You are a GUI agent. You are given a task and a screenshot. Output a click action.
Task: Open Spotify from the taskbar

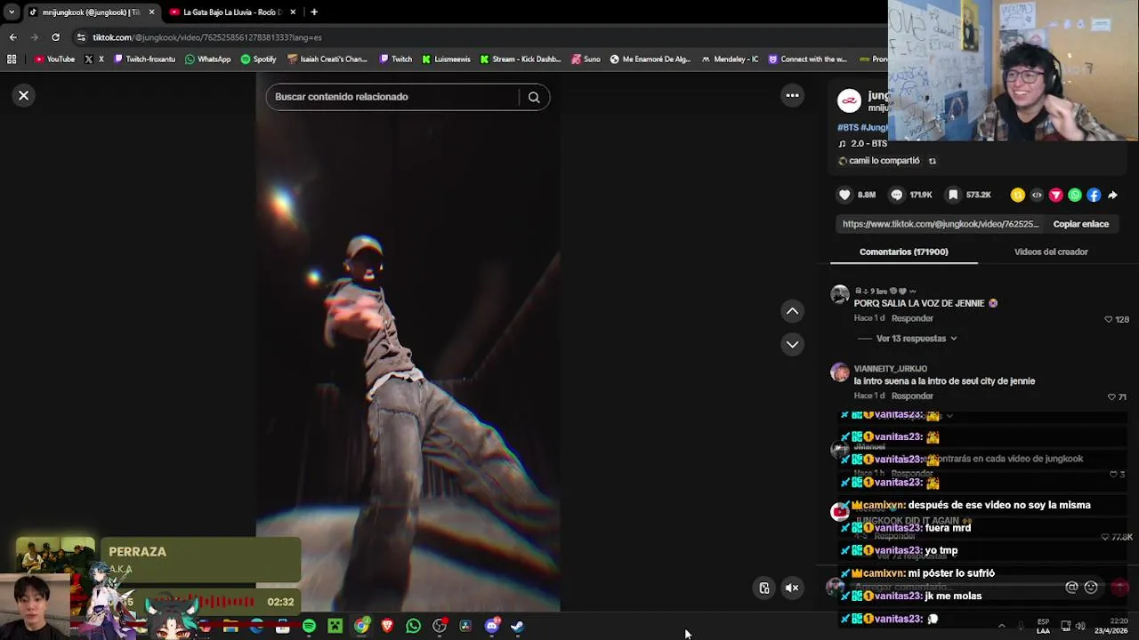click(x=309, y=627)
